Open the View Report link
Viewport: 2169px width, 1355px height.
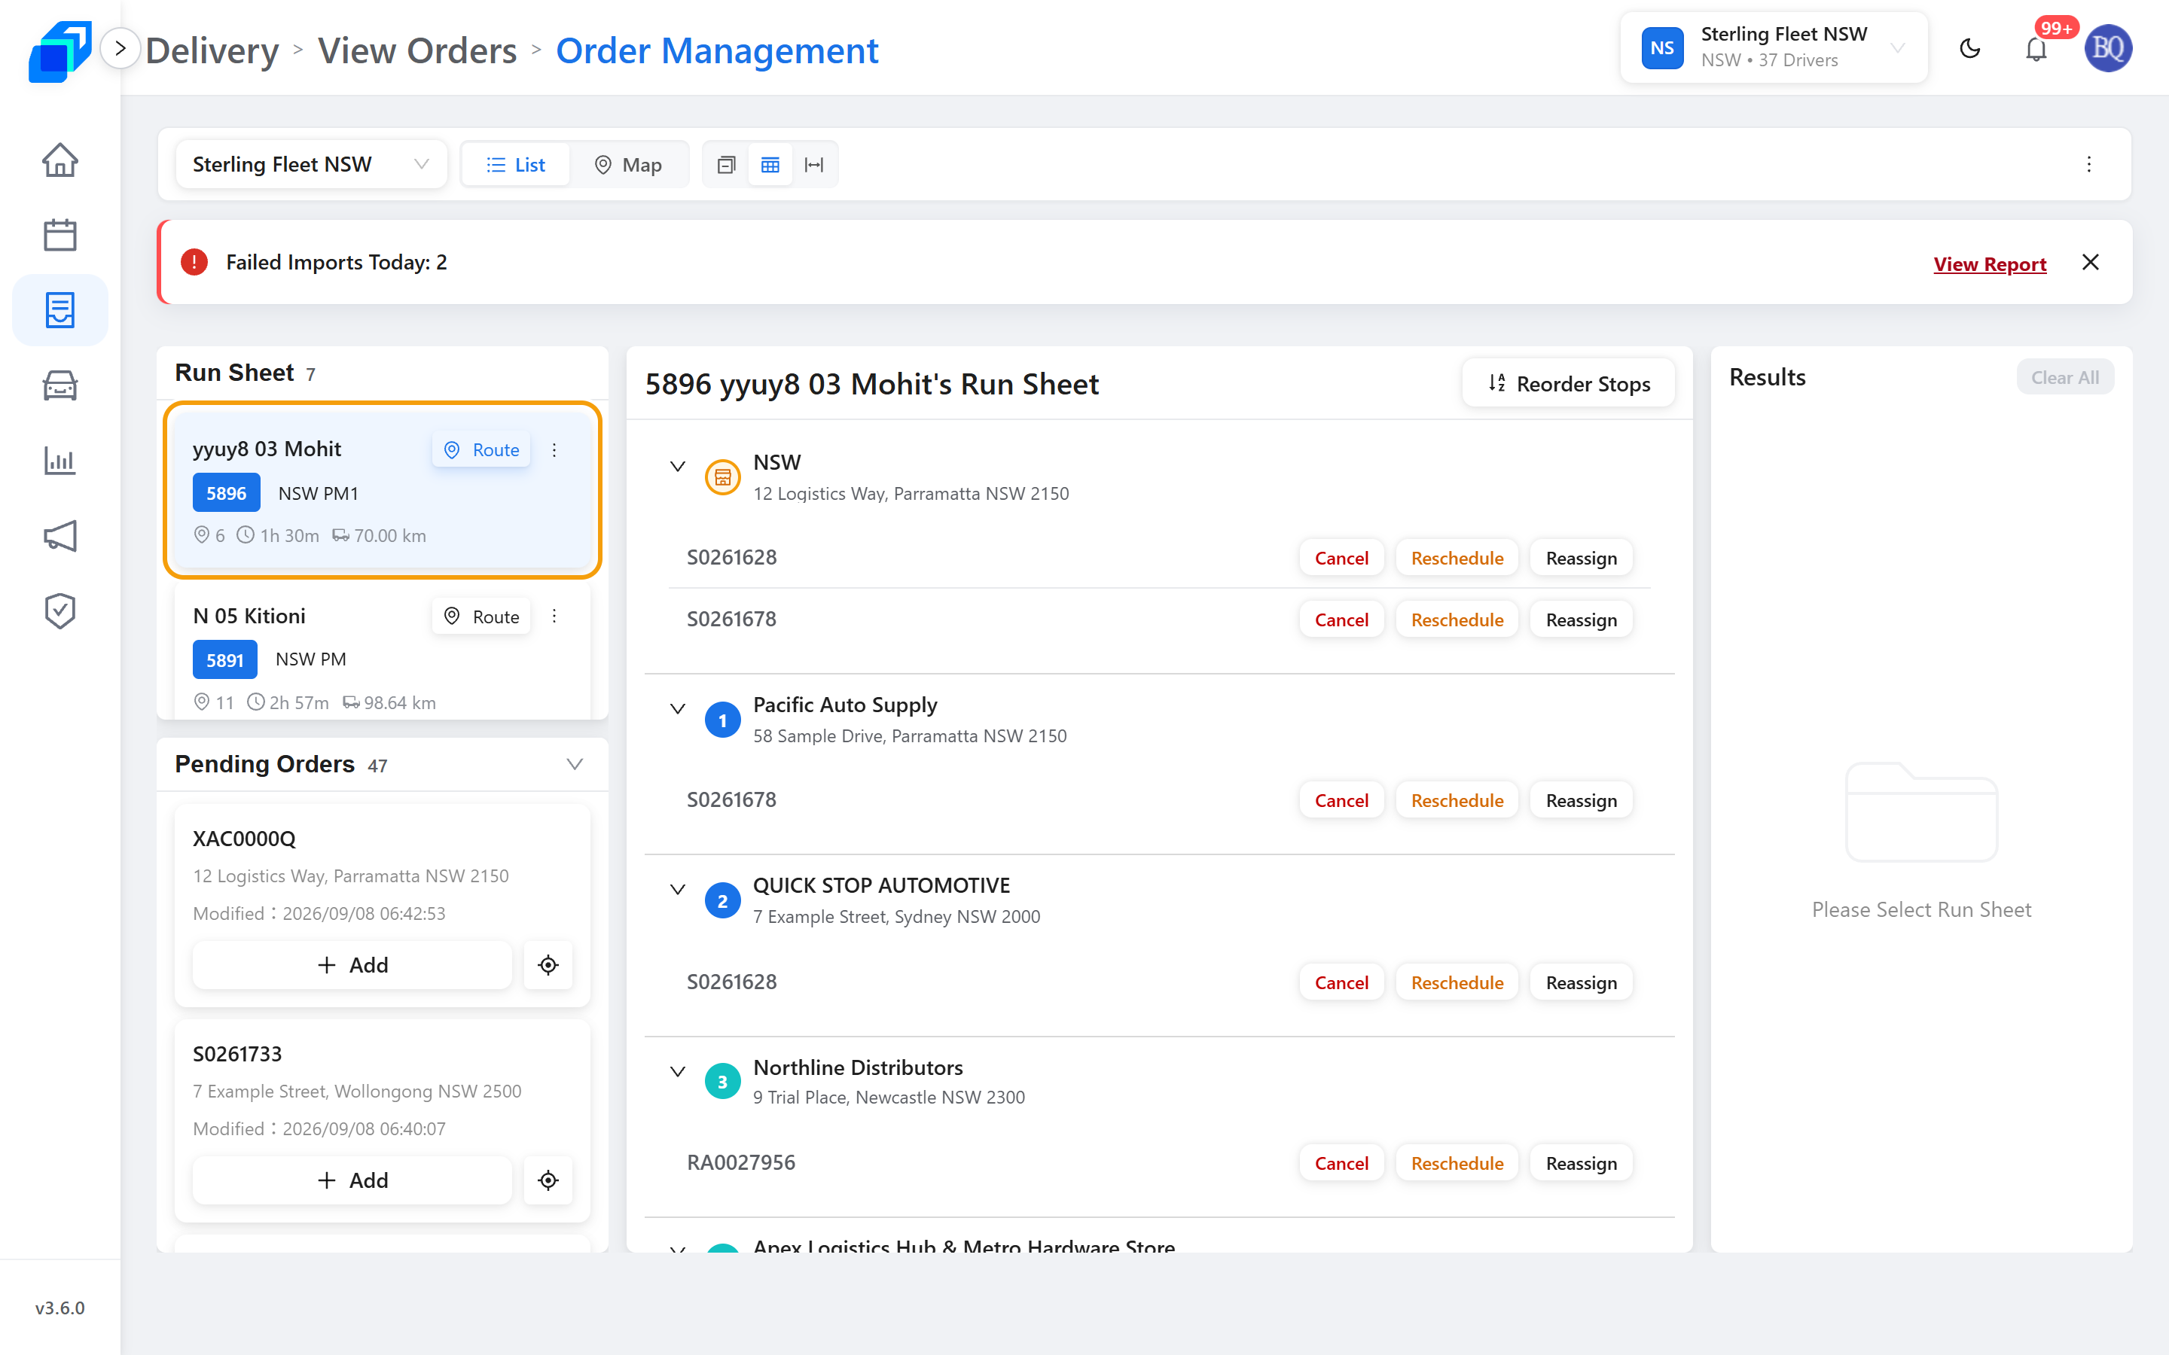coord(1990,263)
